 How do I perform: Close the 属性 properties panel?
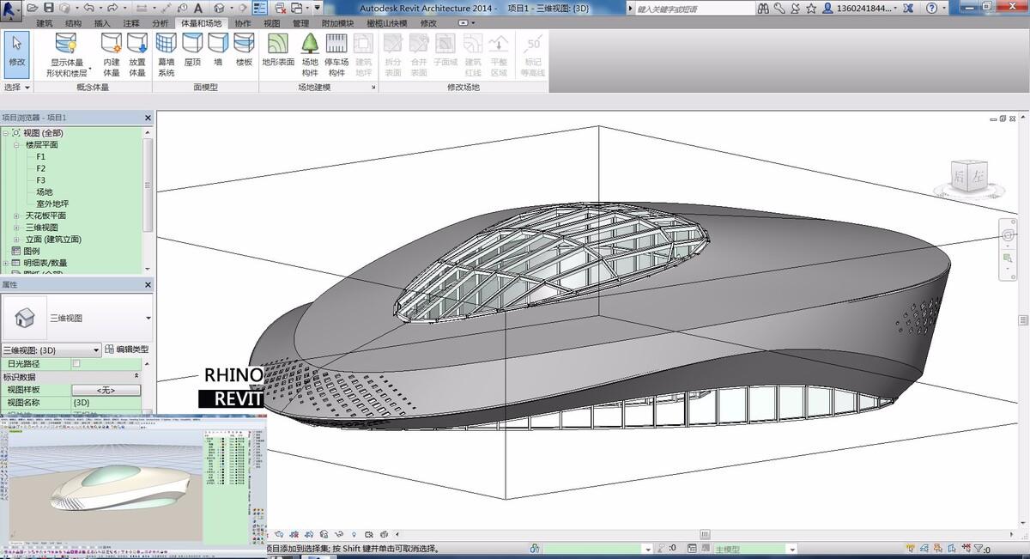point(148,284)
